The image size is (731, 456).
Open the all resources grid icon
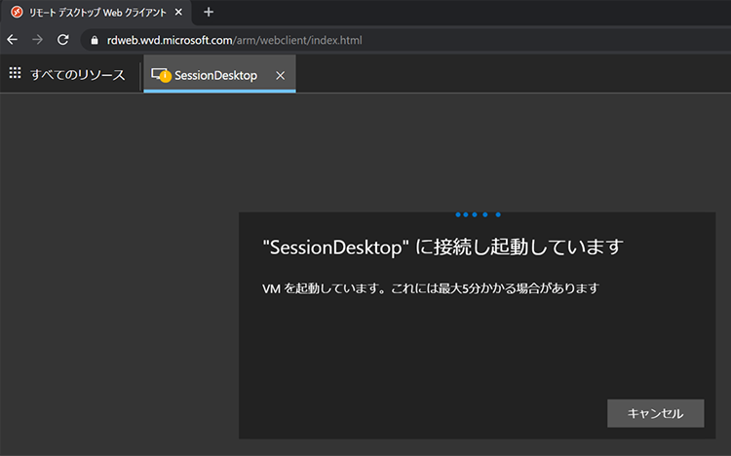pyautogui.click(x=15, y=73)
